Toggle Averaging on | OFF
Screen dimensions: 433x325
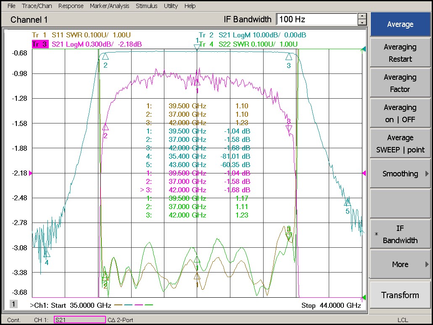point(400,113)
